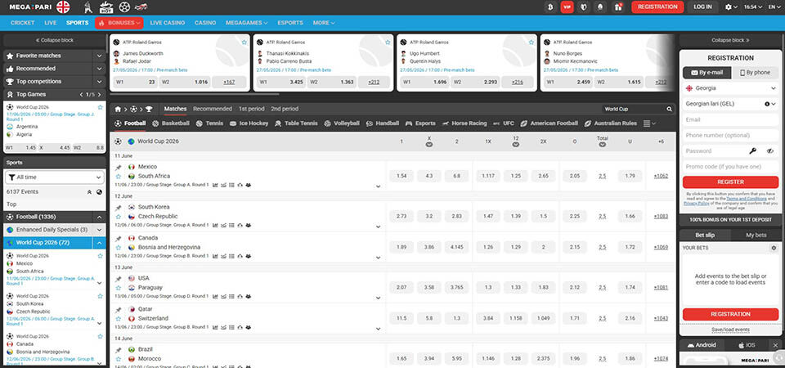Open settings via the header gear icon
This screenshot has height=368, width=785.
click(729, 7)
